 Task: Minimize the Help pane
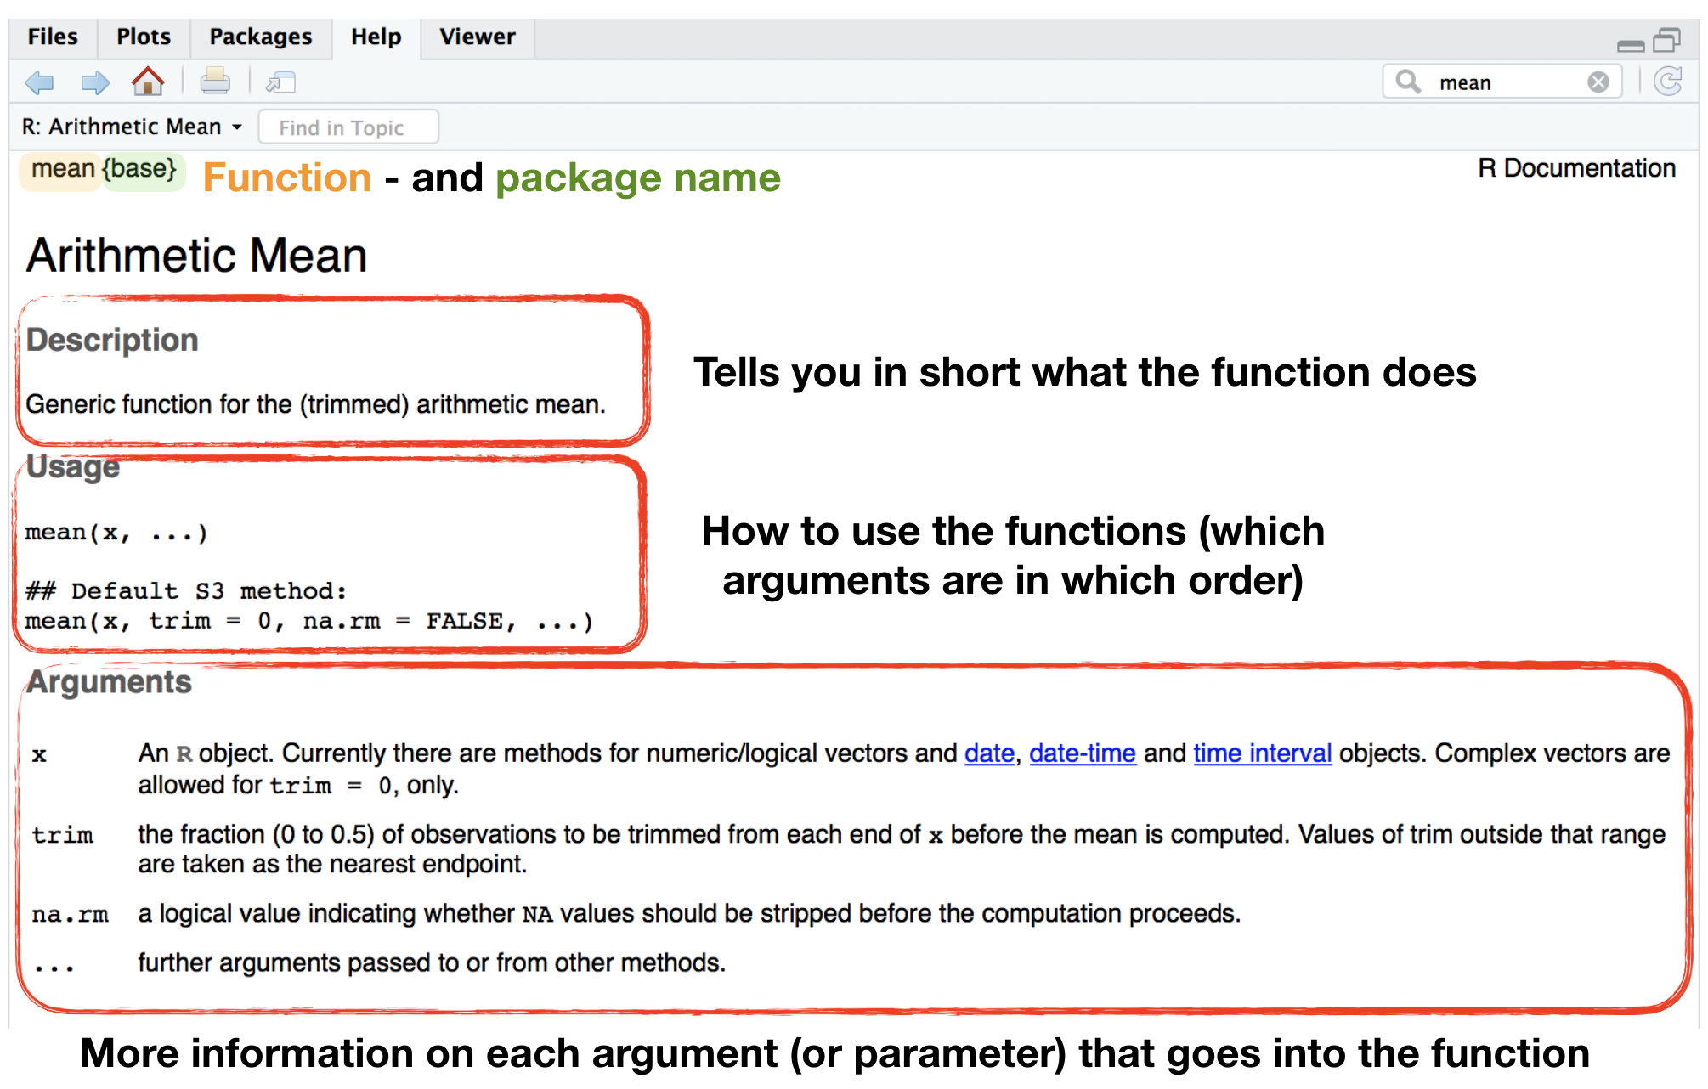point(1630,44)
